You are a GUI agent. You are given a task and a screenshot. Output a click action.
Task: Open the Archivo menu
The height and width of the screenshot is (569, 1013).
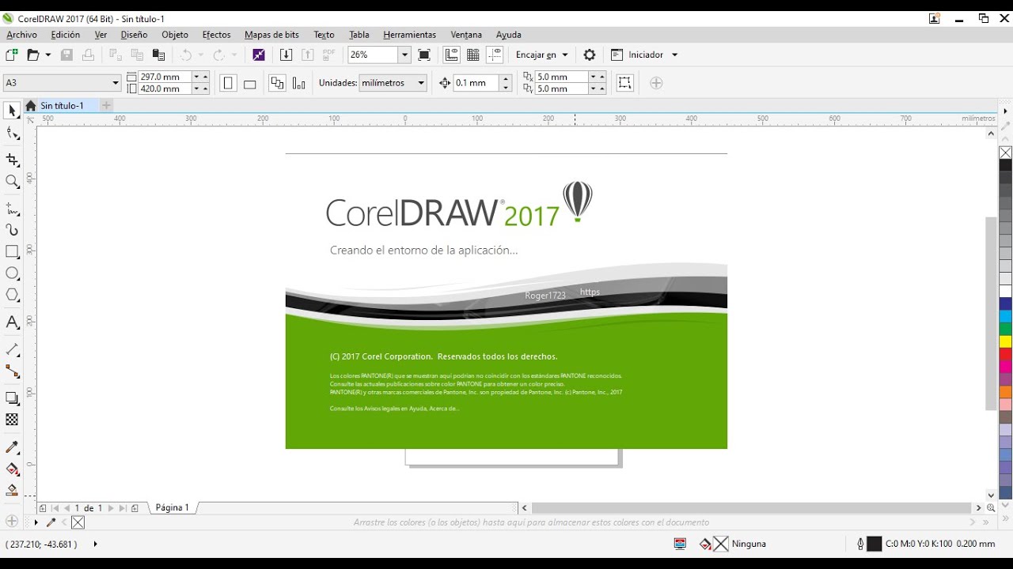click(x=21, y=35)
